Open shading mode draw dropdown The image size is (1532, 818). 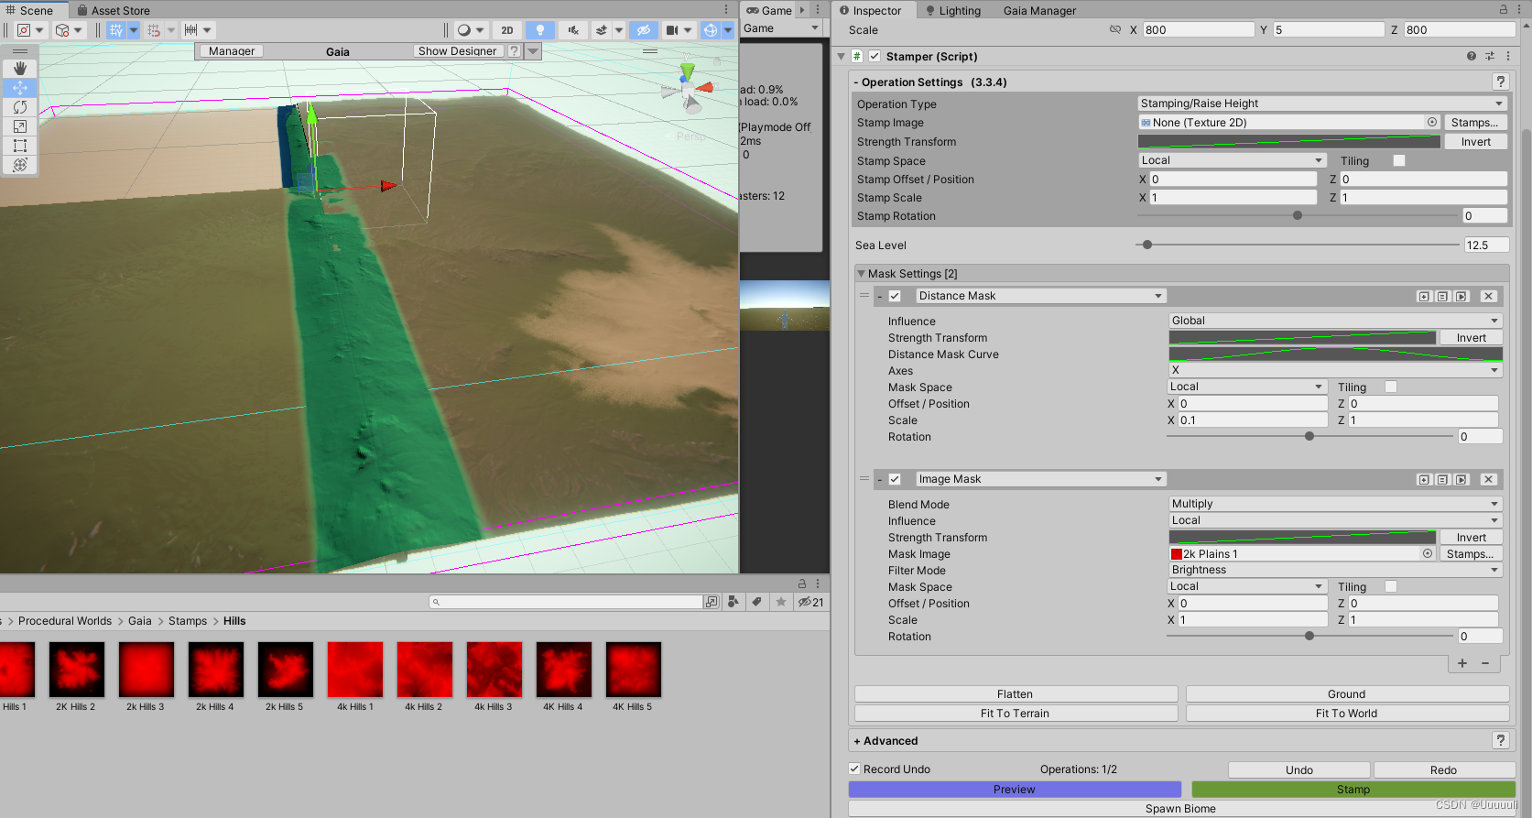pyautogui.click(x=471, y=30)
